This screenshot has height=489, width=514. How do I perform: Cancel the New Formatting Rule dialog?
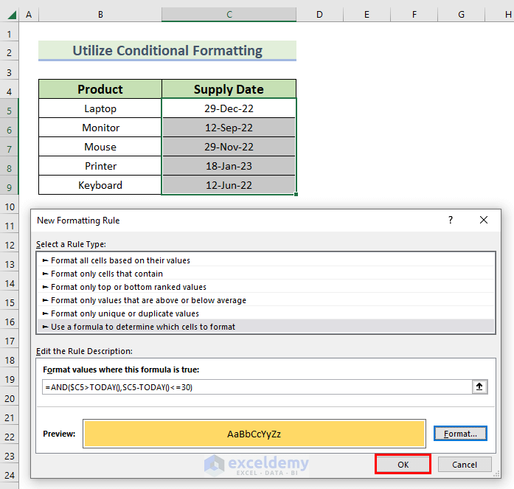pyautogui.click(x=465, y=465)
